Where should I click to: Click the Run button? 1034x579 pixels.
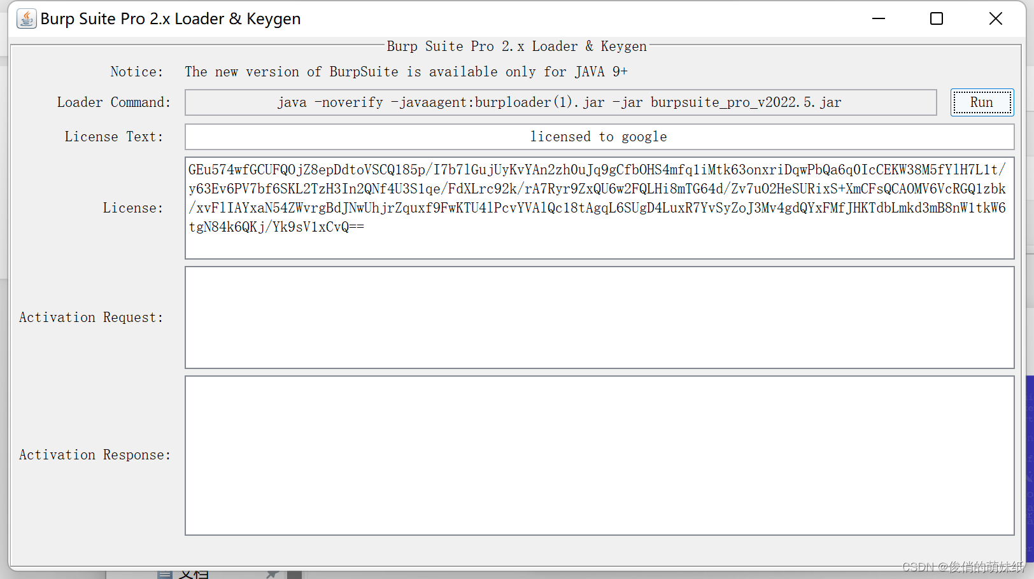point(982,102)
